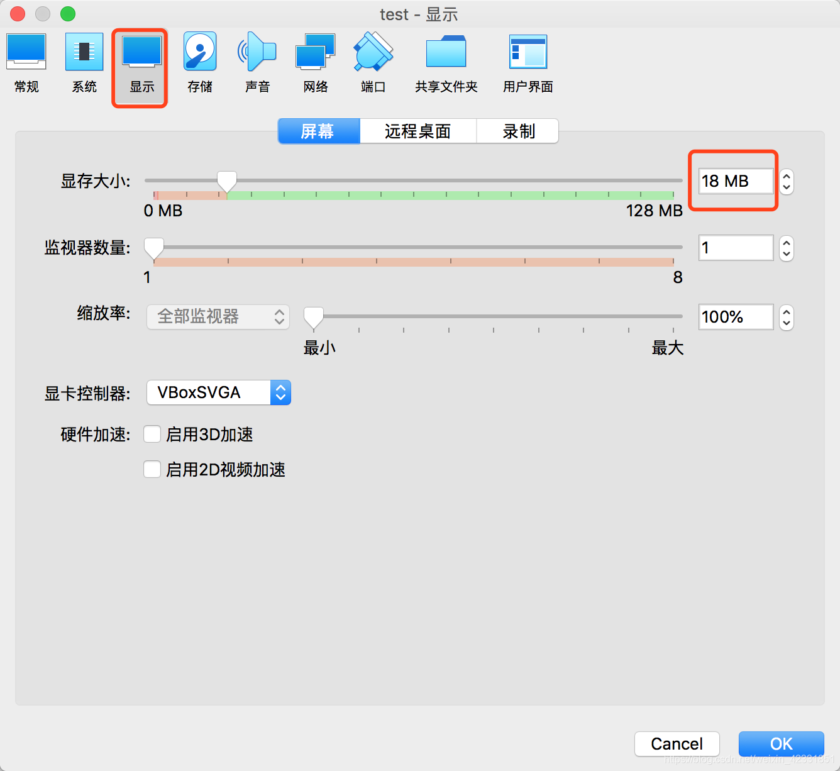Click the 硬件加速 label
This screenshot has height=771, width=840.
click(x=96, y=435)
